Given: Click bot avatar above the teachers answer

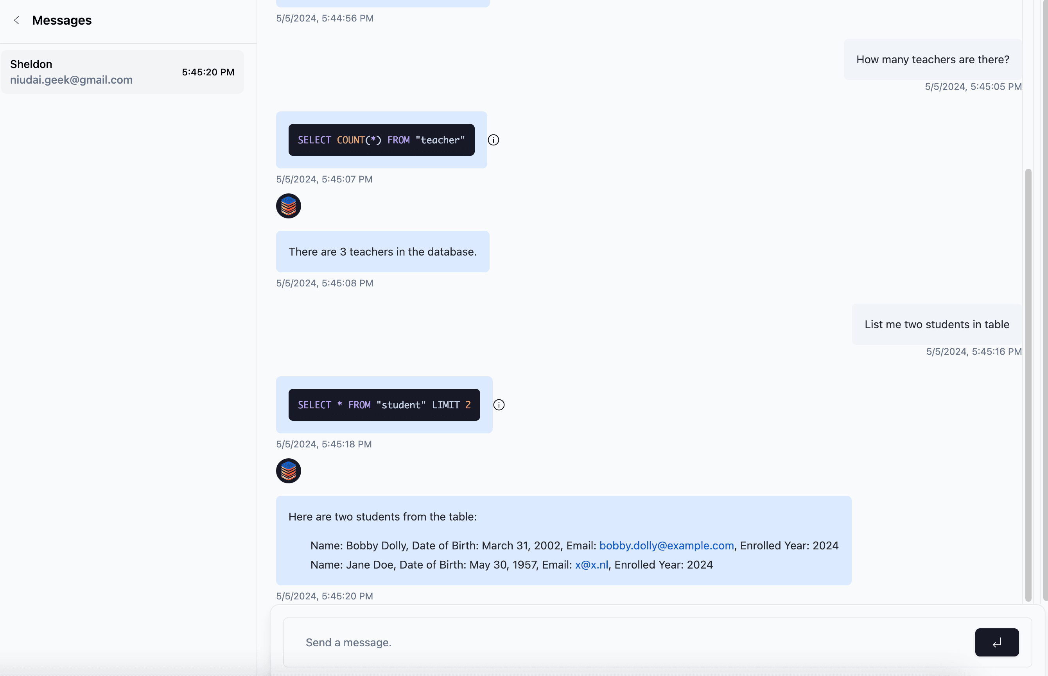Looking at the screenshot, I should [288, 206].
